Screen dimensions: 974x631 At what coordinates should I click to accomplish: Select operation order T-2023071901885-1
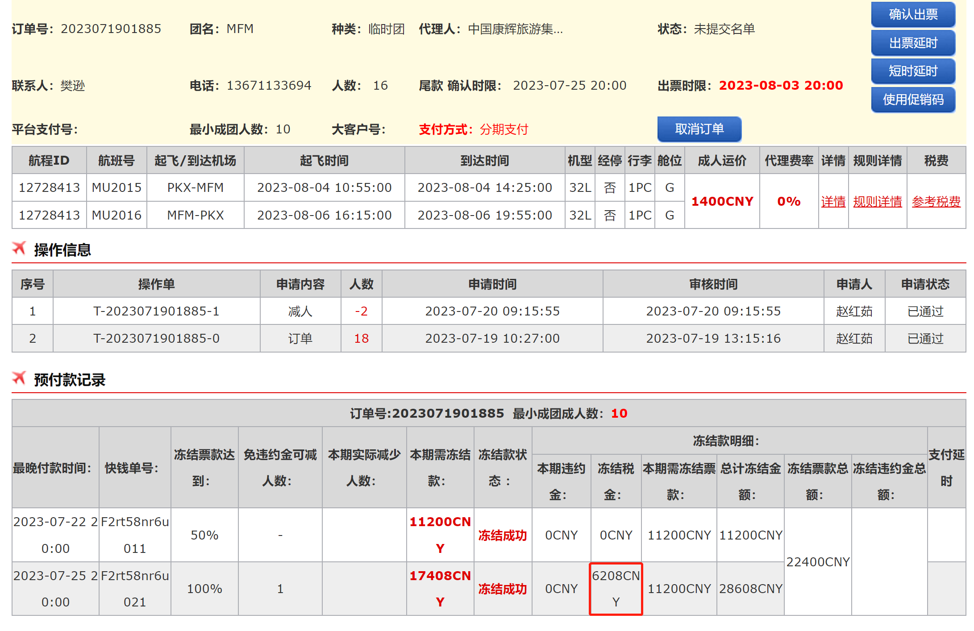156,311
